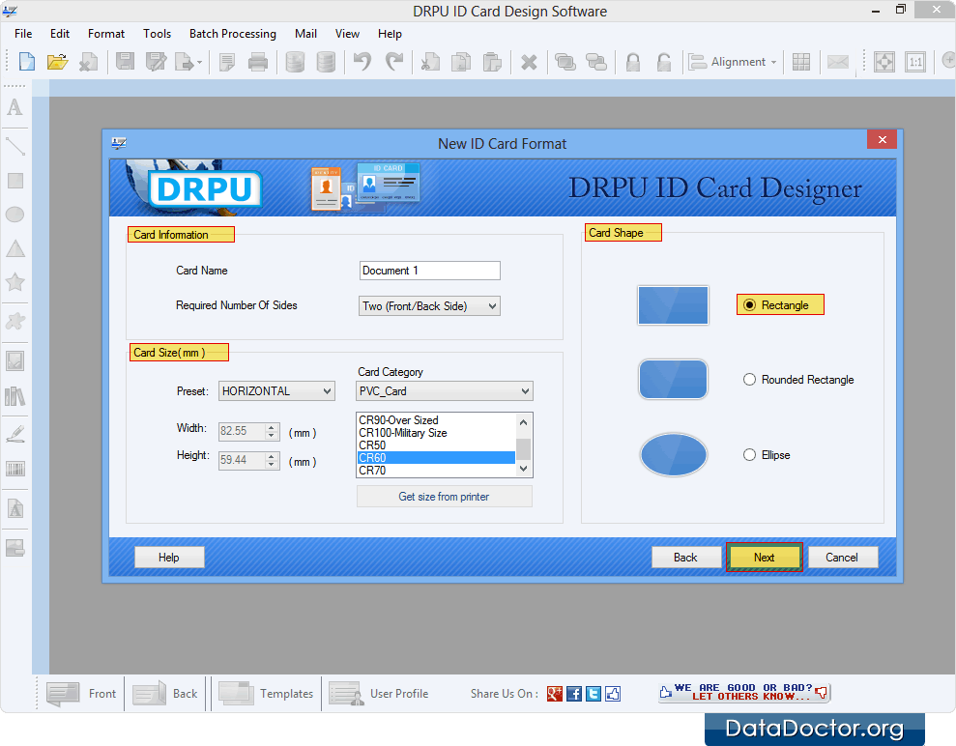Click the card size list scrollbar down arrow

[523, 469]
